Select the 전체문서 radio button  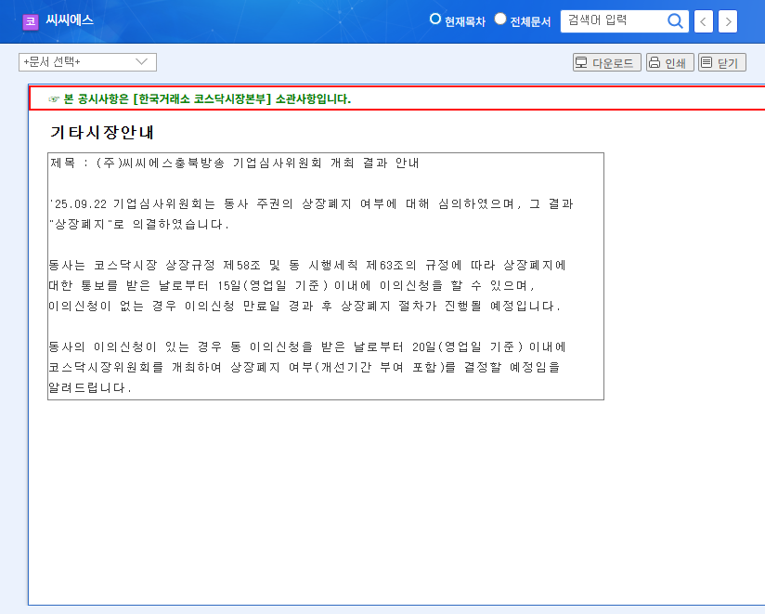500,19
